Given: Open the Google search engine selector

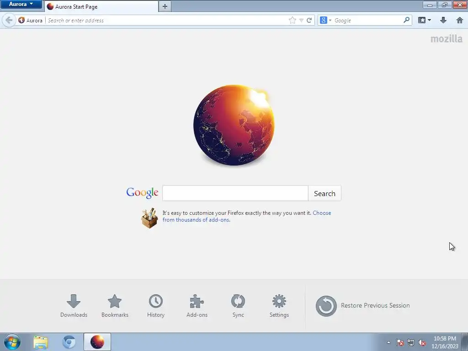Looking at the screenshot, I should coord(325,20).
